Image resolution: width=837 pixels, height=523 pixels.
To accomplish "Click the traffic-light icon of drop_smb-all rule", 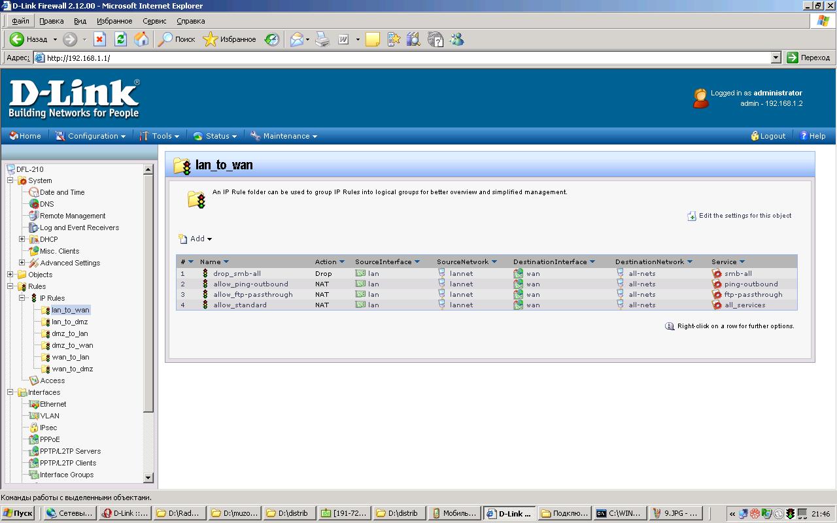I will click(205, 273).
